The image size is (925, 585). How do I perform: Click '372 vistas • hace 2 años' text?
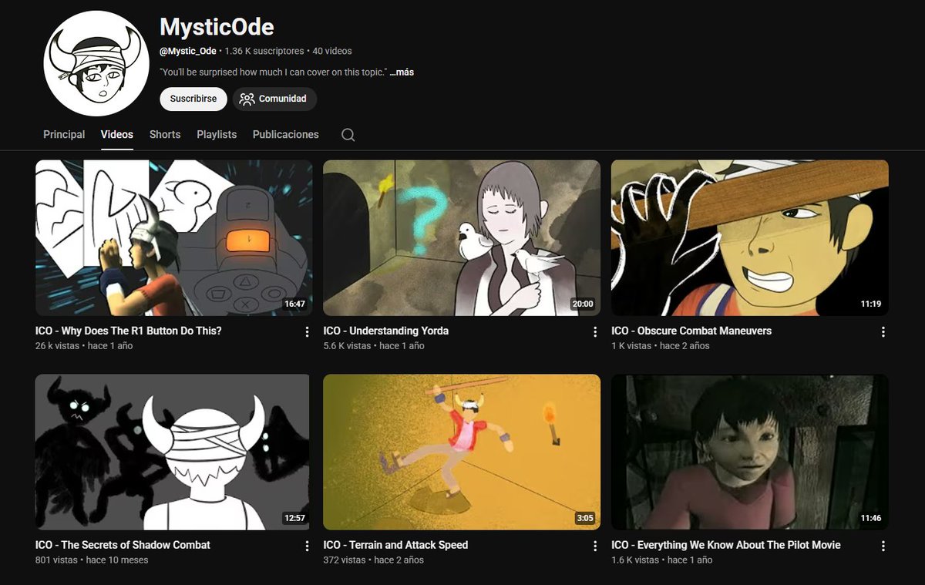374,560
